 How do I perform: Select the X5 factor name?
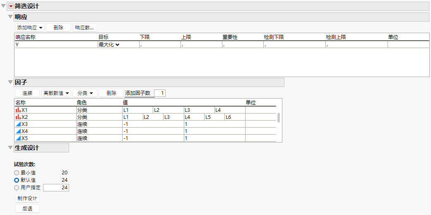pos(25,138)
